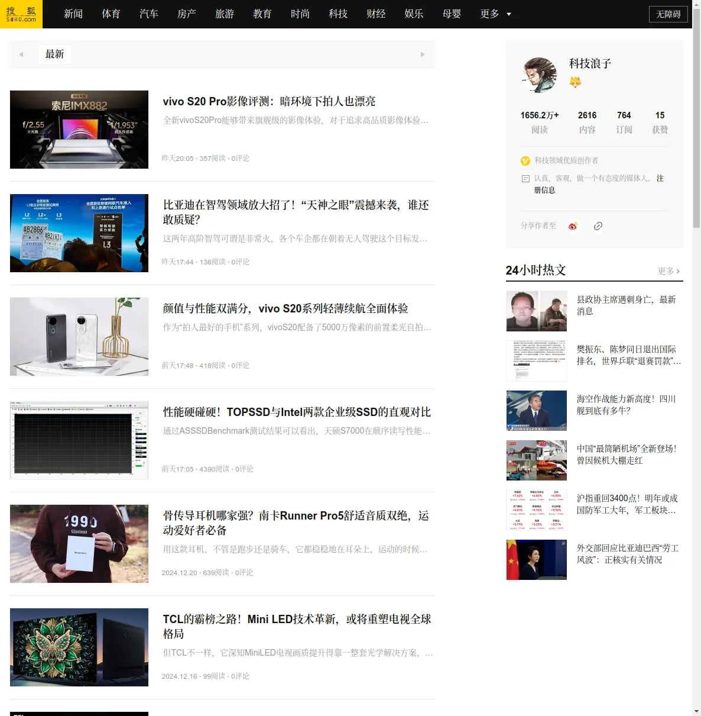Click the 索尼IMX882 article thumbnail

click(79, 130)
